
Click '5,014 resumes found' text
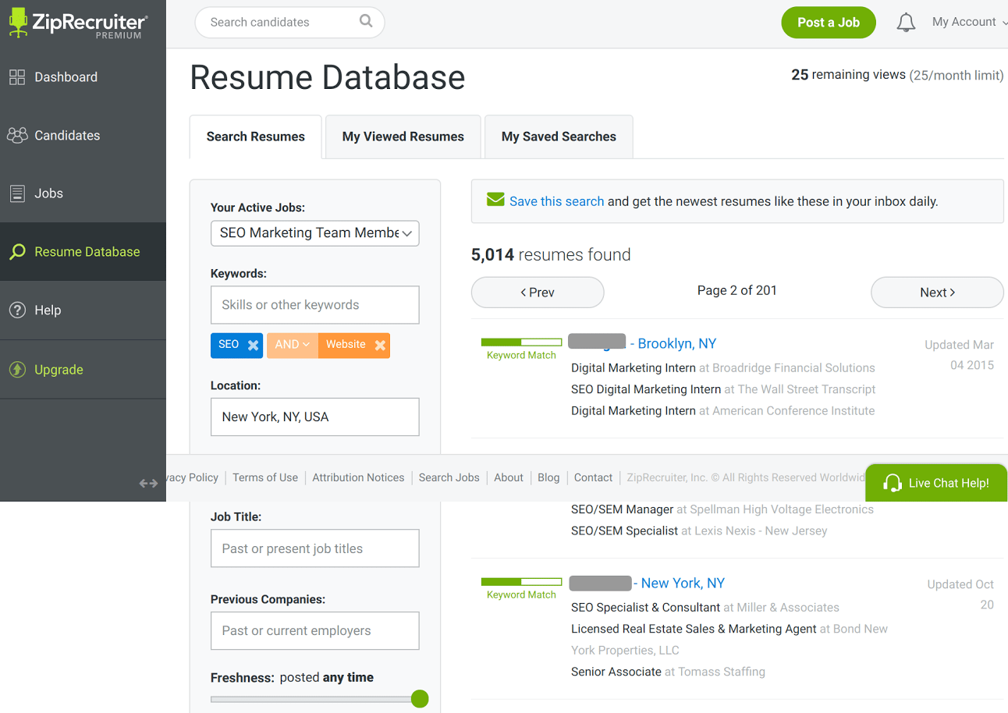551,255
